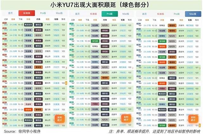Viewport: 203px width, 134px height.
Task: Click 内饰 header in right Max panel
Action: point(172,20)
